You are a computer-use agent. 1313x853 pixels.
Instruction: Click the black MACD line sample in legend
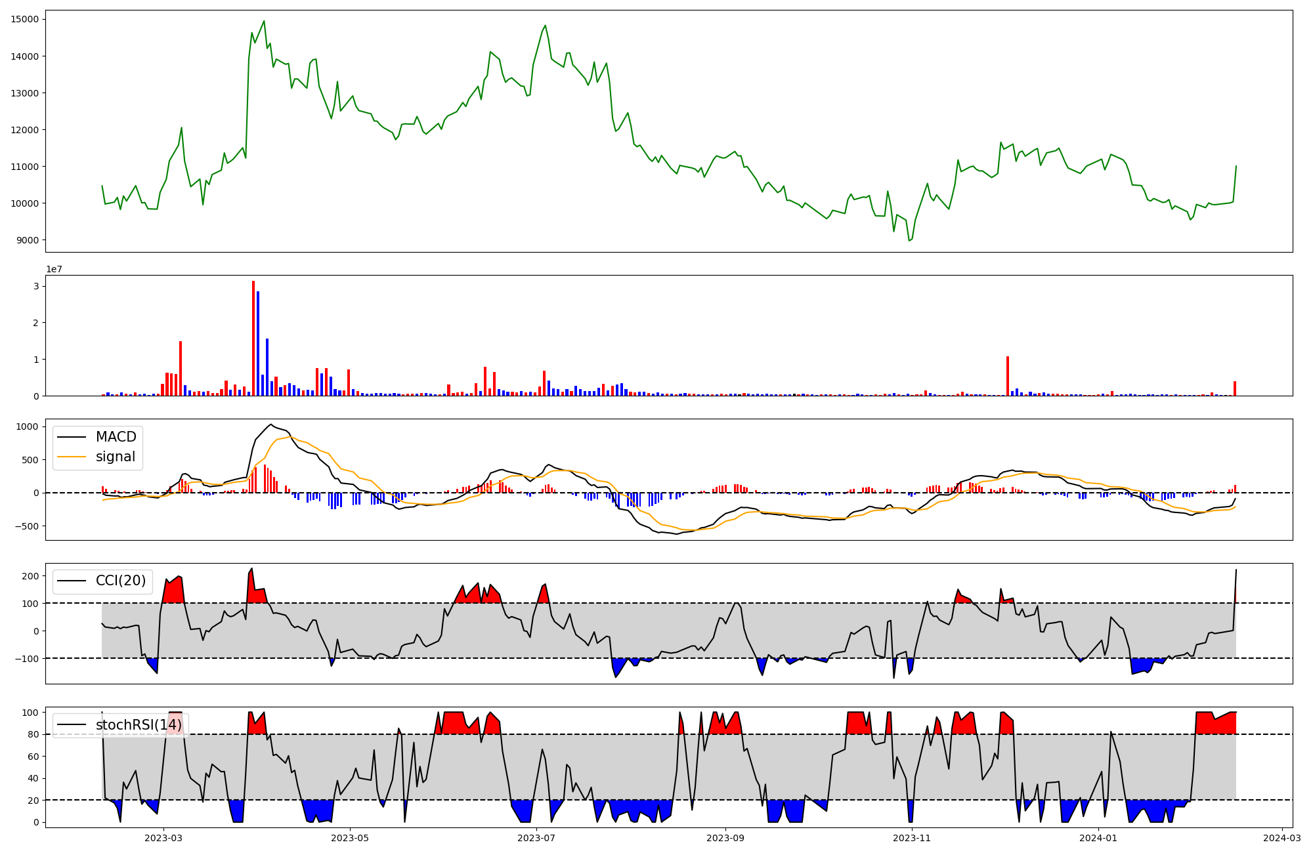(72, 438)
